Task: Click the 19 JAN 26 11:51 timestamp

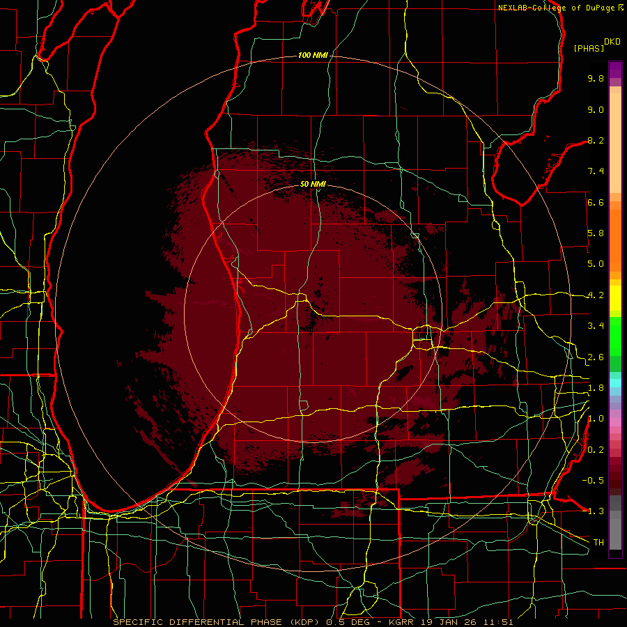Action: [x=467, y=622]
